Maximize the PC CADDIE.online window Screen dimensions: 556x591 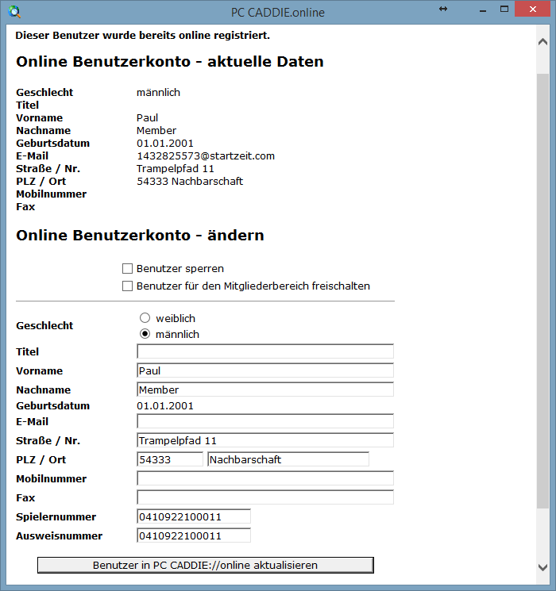coord(504,9)
